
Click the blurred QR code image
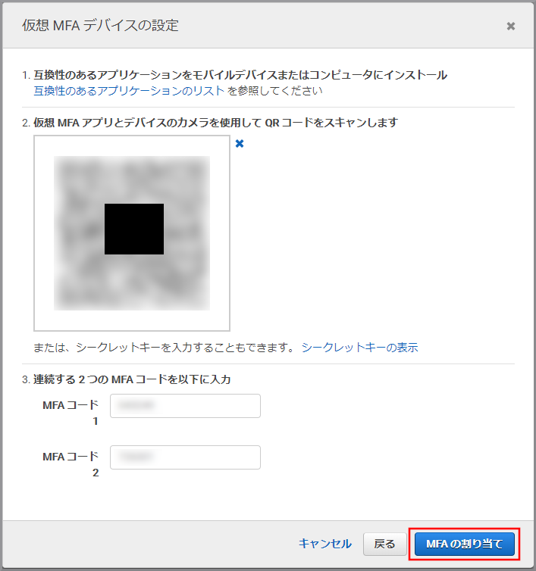point(132,233)
